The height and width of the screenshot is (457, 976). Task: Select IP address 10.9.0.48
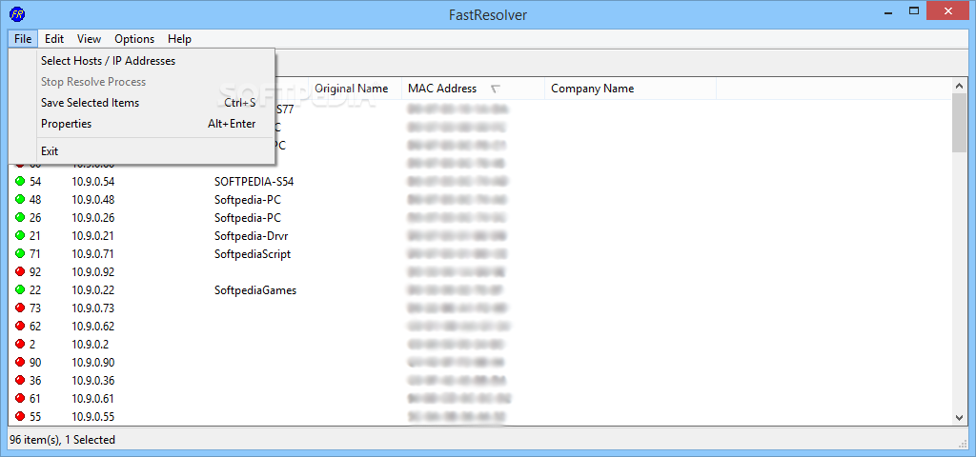click(x=93, y=200)
